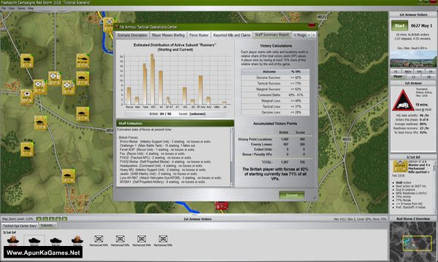Screen dimensions: 438x262
Task: Dismiss the Tactical Operations Center dialog
Action: coord(291,195)
